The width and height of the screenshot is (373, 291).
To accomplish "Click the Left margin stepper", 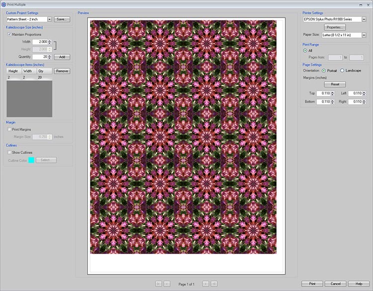I will pos(364,93).
